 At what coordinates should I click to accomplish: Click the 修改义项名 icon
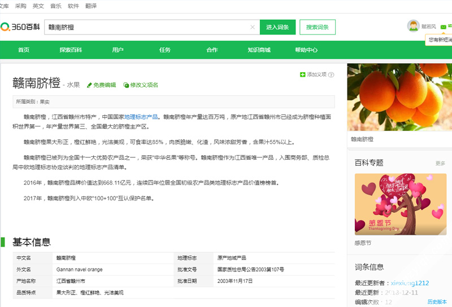[126, 85]
